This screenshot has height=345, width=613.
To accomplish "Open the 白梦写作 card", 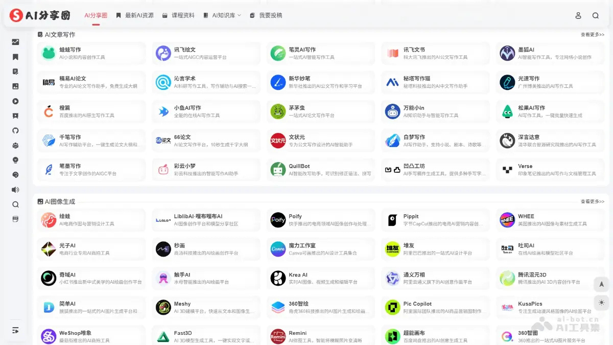I will 436,141.
